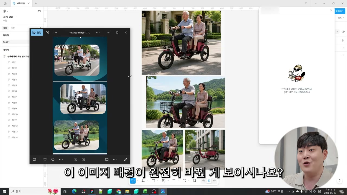Viewport: 347px width, 195px height.
Task: Open the Actions components icon in Figma toolbar
Action: tap(195, 181)
